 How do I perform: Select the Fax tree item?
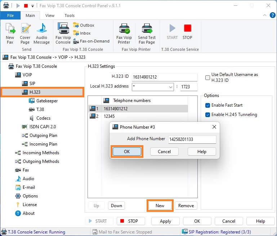click(x=22, y=170)
